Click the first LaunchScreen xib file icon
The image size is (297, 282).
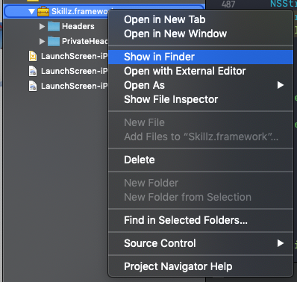tap(33, 56)
